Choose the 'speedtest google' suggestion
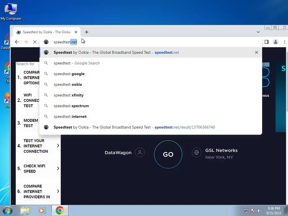Image resolution: width=288 pixels, height=216 pixels. pos(151,74)
